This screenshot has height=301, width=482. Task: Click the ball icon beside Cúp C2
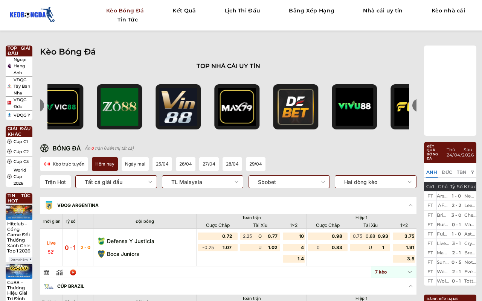pos(9,152)
